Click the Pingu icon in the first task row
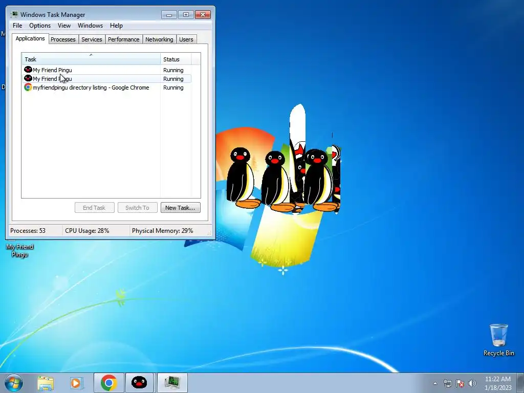The height and width of the screenshot is (393, 524). [28, 70]
